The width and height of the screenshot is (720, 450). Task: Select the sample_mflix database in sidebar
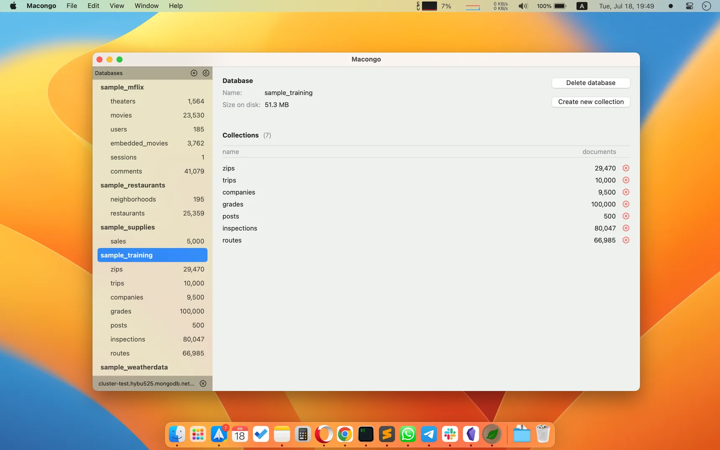[x=152, y=87]
